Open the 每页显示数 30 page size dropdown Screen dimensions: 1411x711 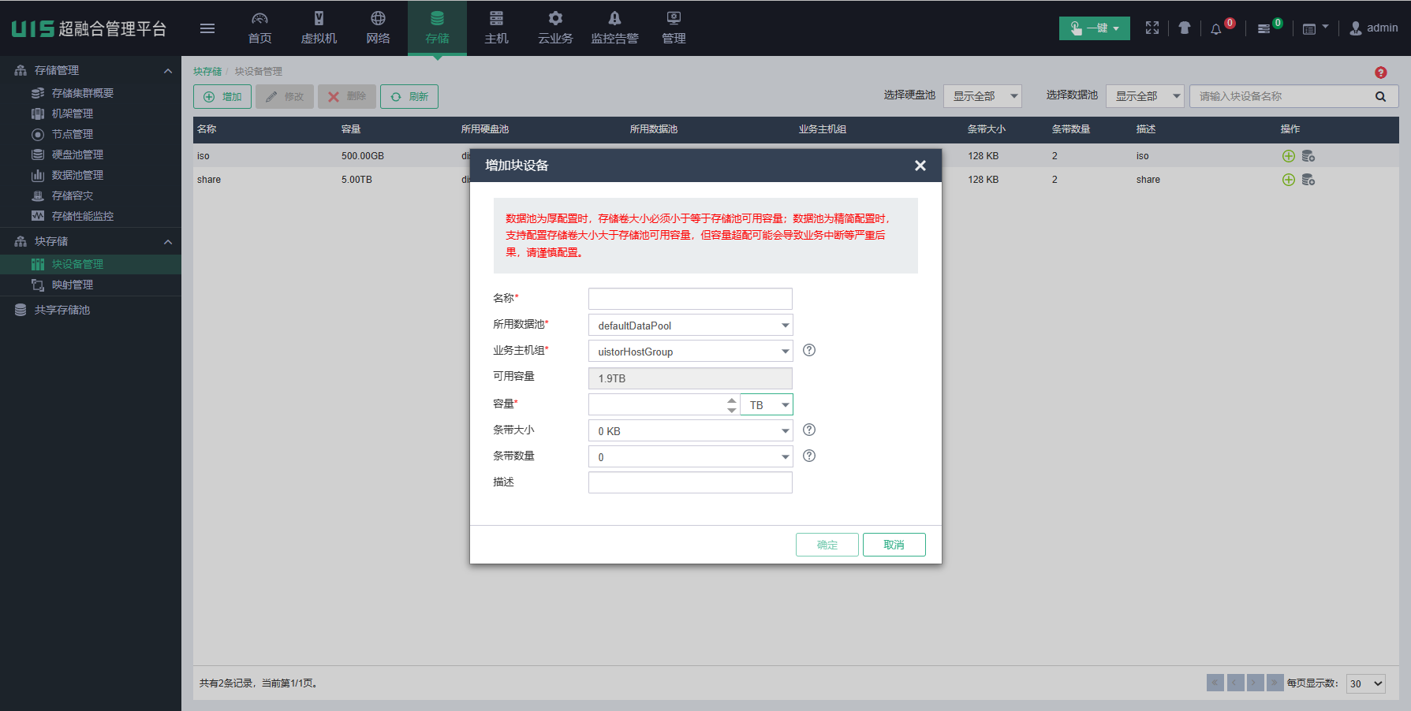(x=1366, y=683)
